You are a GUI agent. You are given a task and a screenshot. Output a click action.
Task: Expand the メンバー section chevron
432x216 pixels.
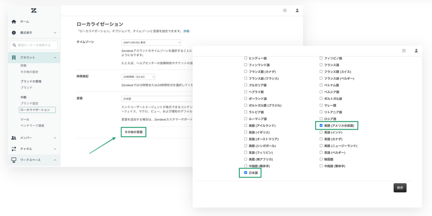(55, 138)
